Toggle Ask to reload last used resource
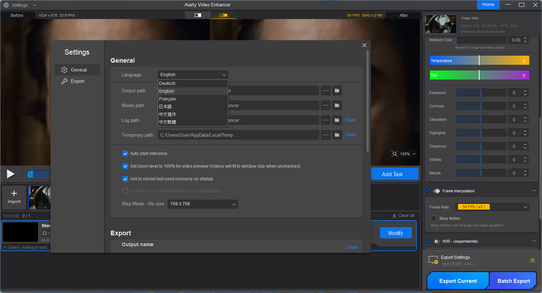This screenshot has height=293, width=542. (x=125, y=179)
